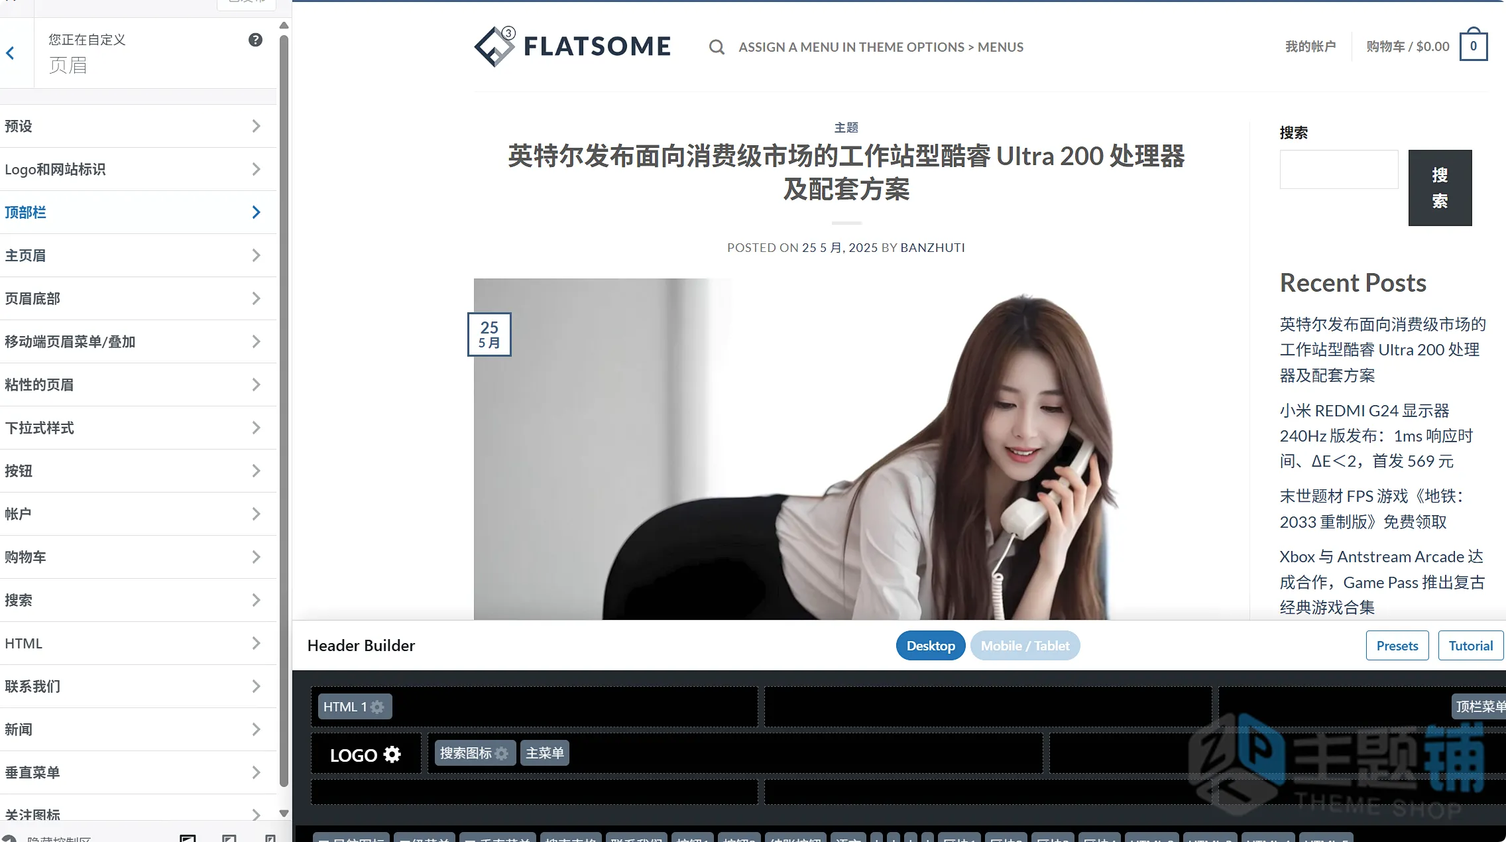Screen dimensions: 1506x842
Task: Expand the 粘性的页眉 section
Action: click(138, 385)
